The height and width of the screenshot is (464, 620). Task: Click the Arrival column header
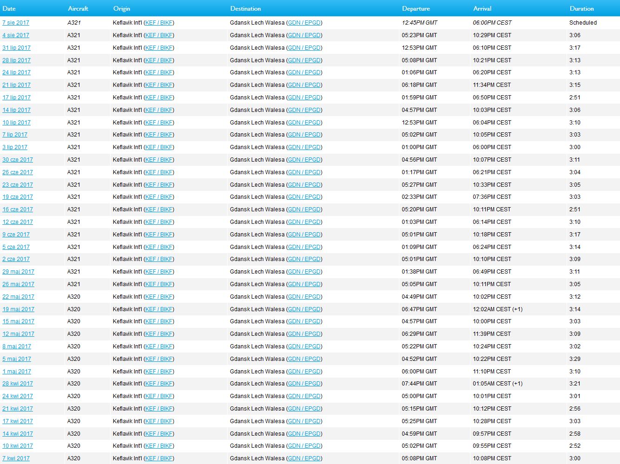point(483,8)
